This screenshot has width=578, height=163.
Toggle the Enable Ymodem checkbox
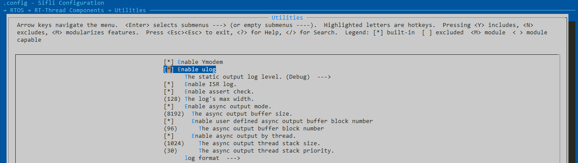click(169, 62)
